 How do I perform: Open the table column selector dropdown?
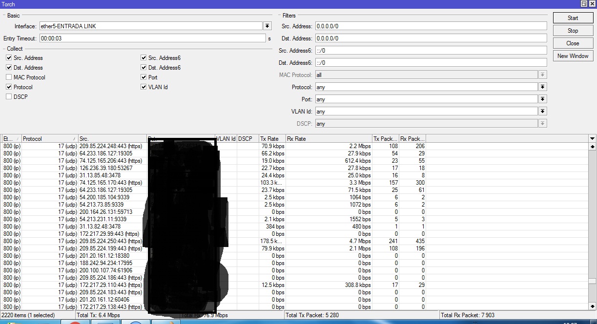point(593,139)
